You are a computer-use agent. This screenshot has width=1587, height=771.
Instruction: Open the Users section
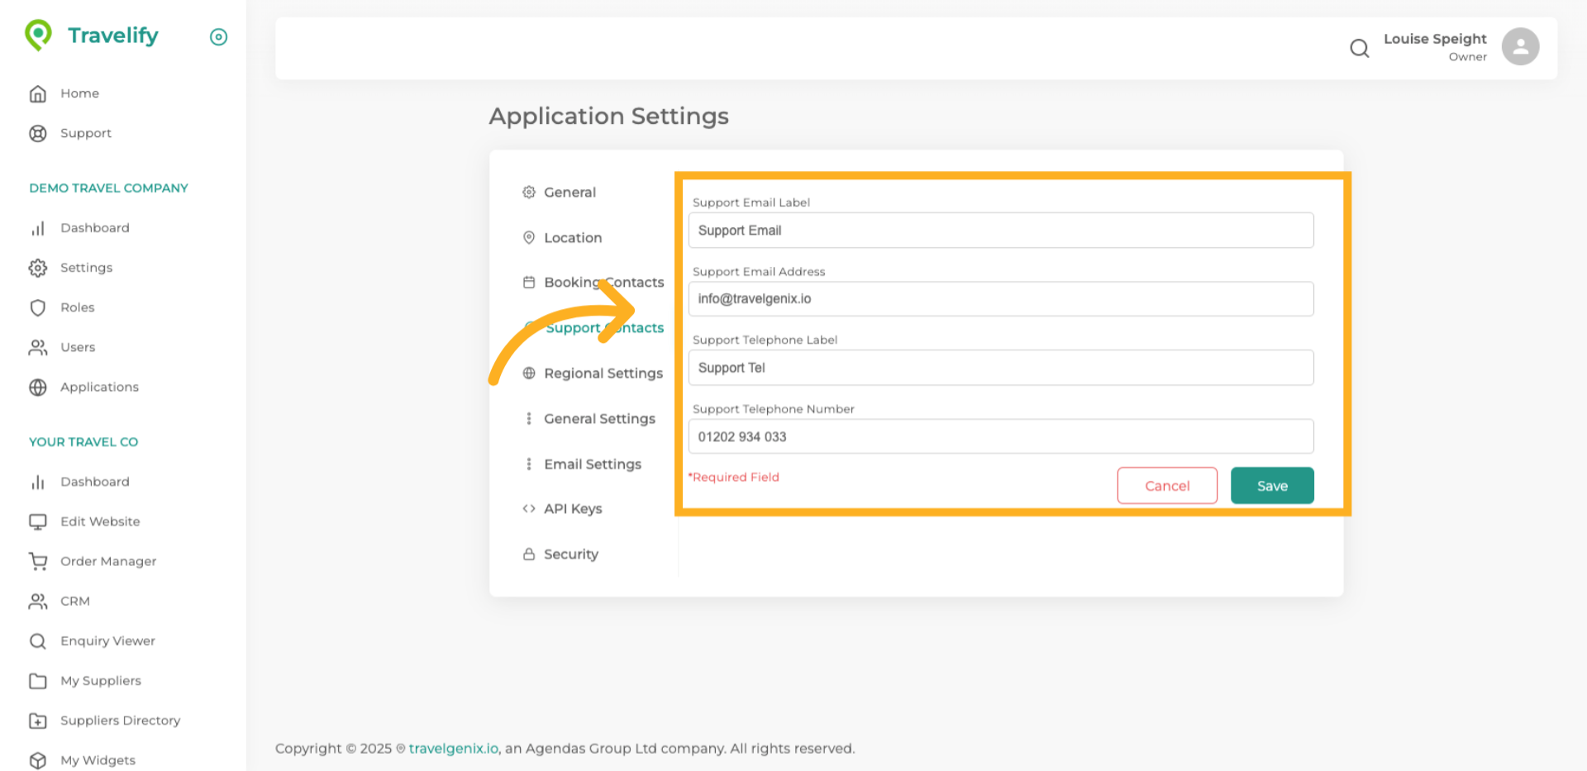click(x=77, y=347)
